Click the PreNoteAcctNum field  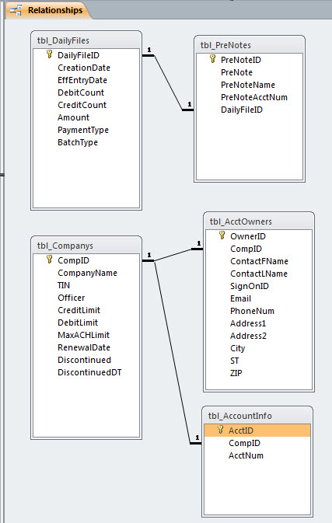click(254, 97)
